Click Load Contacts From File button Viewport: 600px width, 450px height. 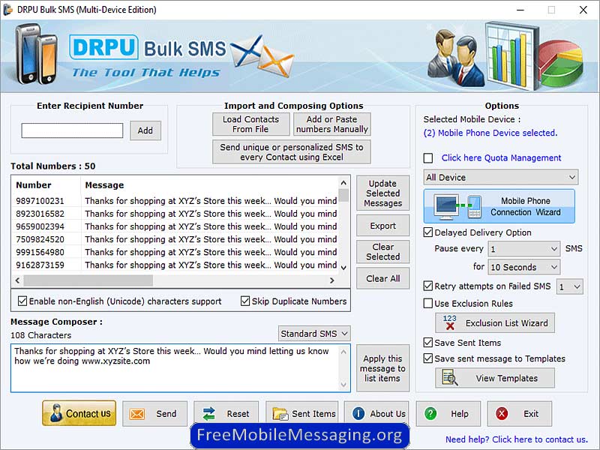(x=250, y=124)
